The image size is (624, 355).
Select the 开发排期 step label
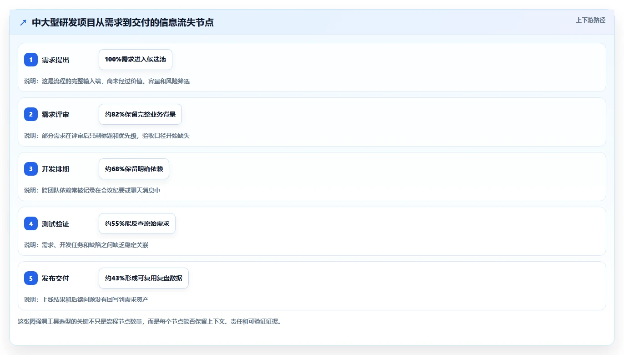55,169
